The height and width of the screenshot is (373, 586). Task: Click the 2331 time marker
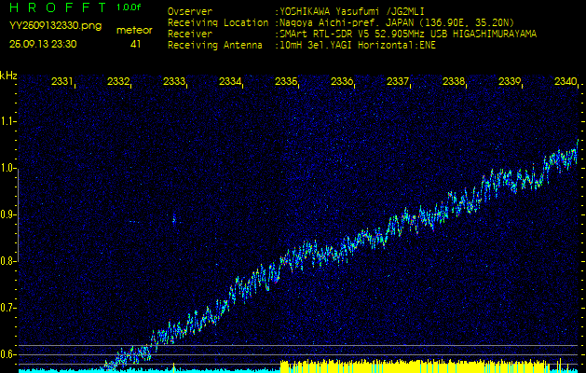coord(62,82)
